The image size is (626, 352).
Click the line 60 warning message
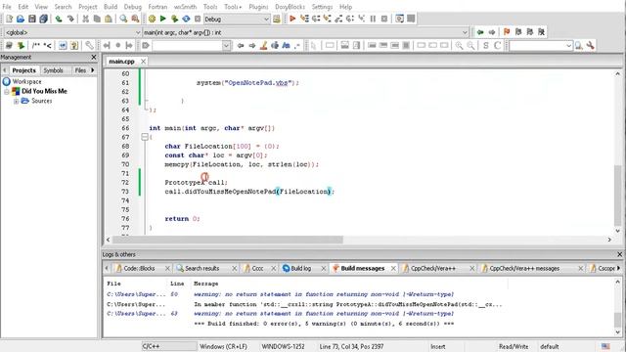tap(324, 294)
